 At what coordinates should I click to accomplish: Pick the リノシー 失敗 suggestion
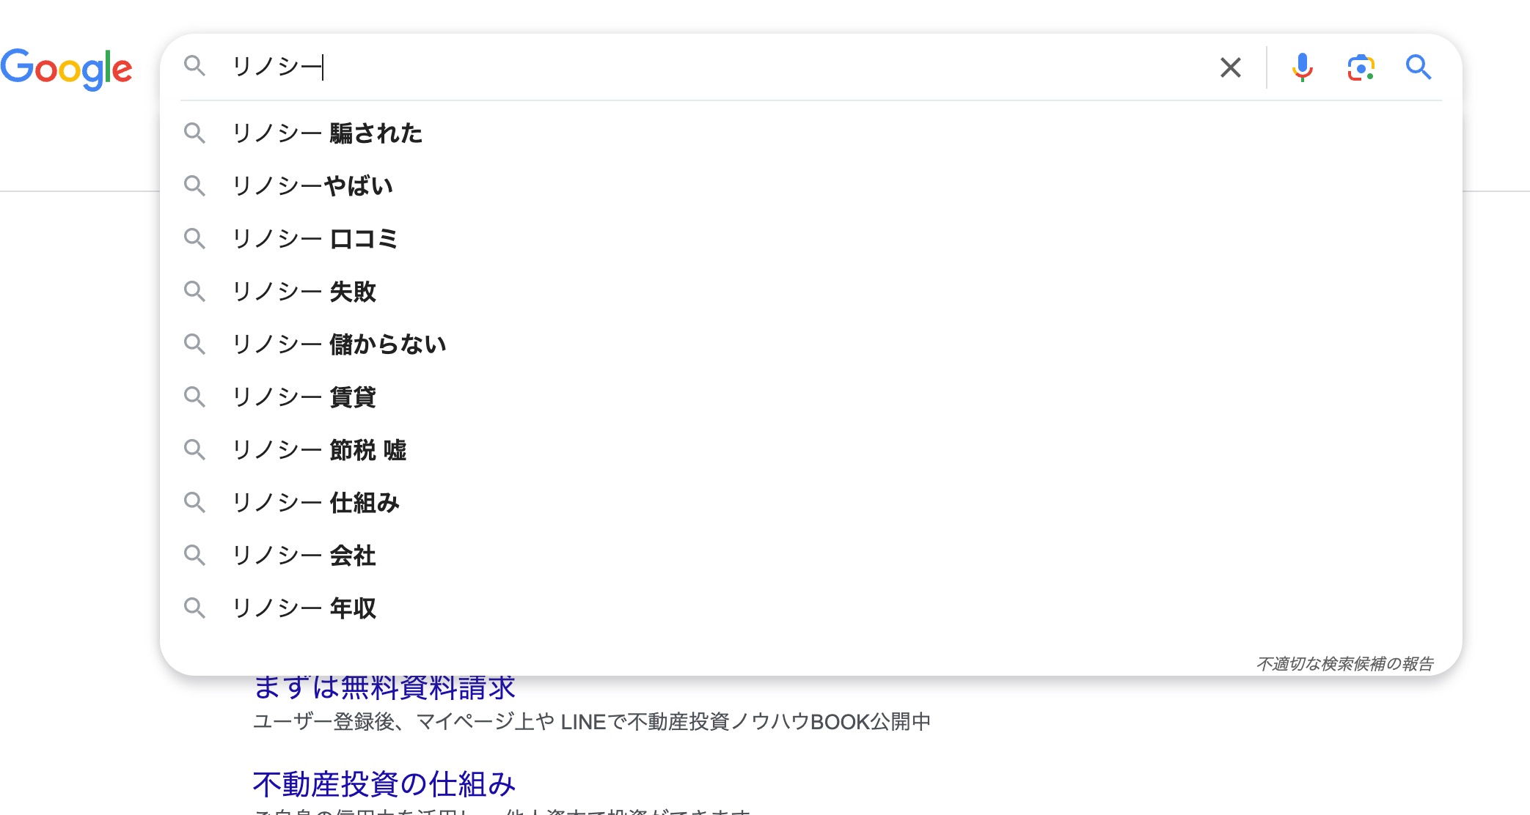[x=304, y=292]
